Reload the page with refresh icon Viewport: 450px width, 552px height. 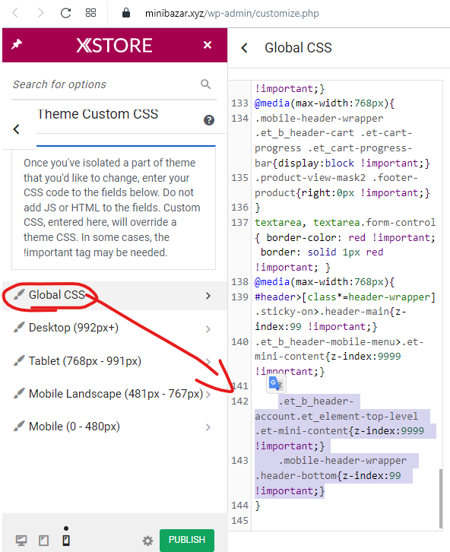click(x=66, y=13)
